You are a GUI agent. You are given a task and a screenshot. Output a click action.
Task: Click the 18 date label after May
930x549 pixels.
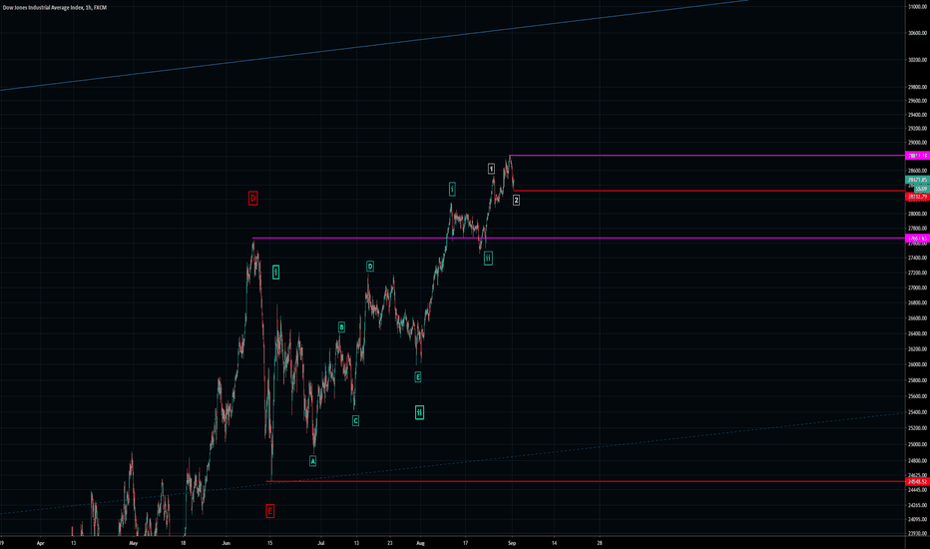pyautogui.click(x=183, y=543)
